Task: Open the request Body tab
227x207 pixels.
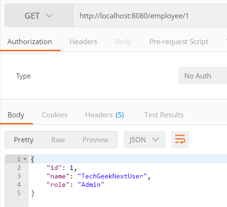Action: (123, 42)
